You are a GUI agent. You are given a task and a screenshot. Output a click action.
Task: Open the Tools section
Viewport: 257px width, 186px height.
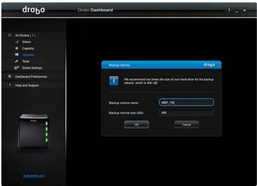pos(26,61)
